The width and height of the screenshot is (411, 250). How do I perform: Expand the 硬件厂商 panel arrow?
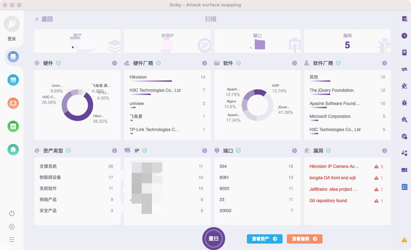point(204,63)
